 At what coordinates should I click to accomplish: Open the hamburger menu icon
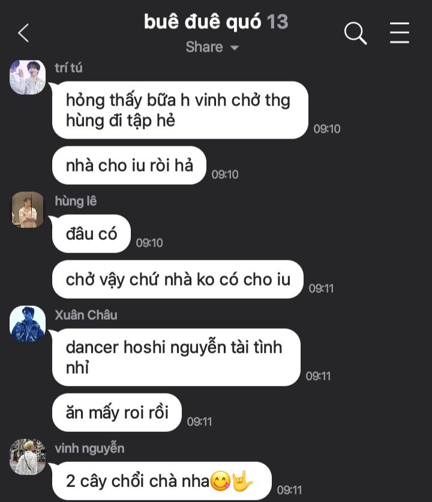point(400,32)
